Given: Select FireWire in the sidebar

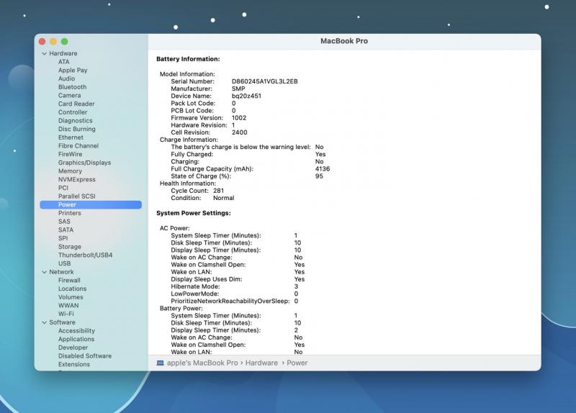Looking at the screenshot, I should pyautogui.click(x=70, y=154).
